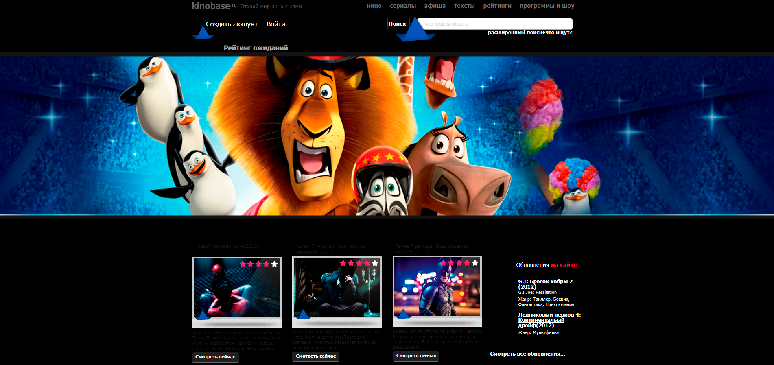This screenshot has height=365, width=774.
Task: Click the Поиск search button
Action: pos(397,24)
